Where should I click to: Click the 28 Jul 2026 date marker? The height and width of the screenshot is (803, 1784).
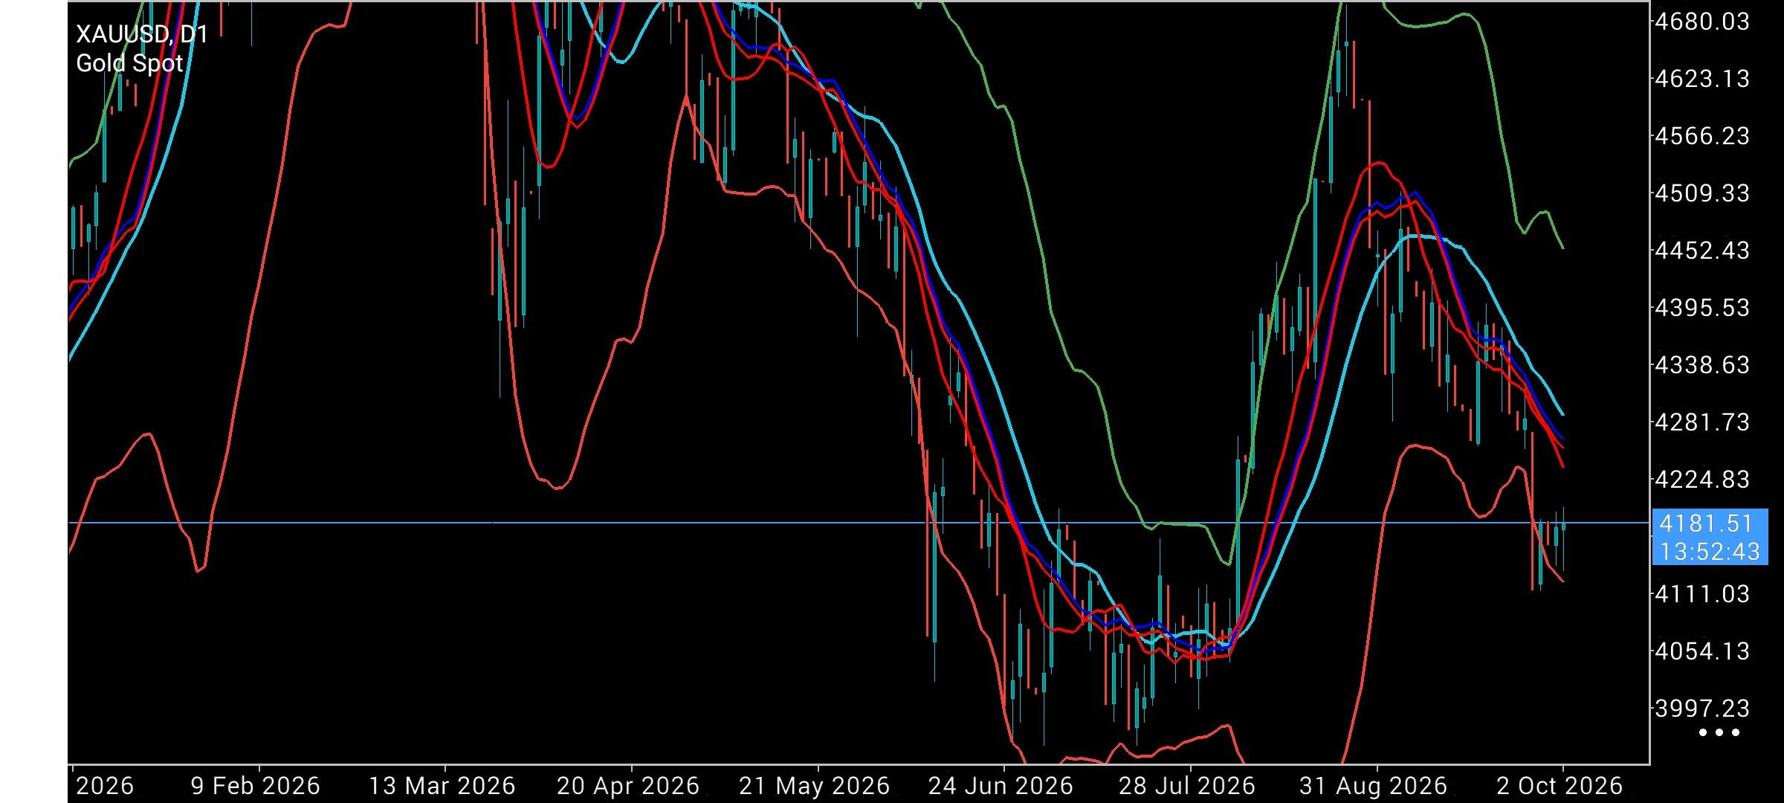(x=1187, y=786)
